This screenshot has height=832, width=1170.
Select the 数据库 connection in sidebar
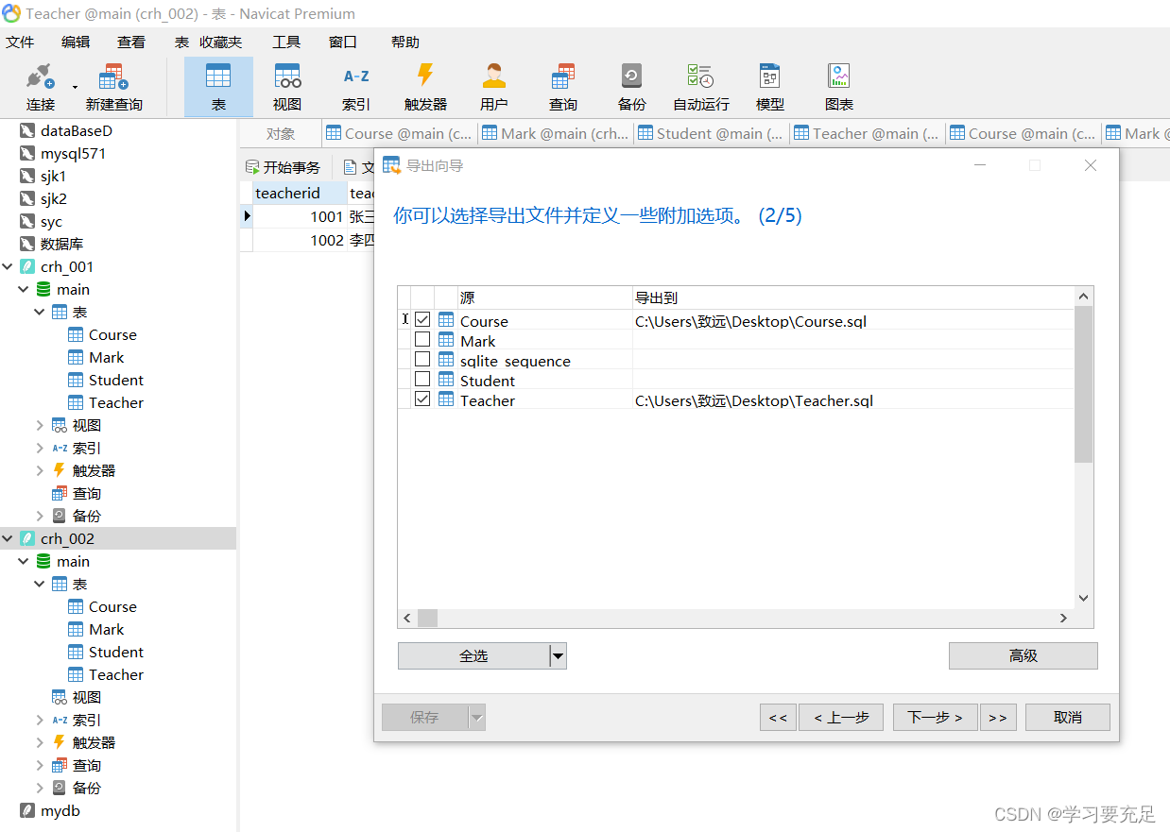(x=61, y=244)
